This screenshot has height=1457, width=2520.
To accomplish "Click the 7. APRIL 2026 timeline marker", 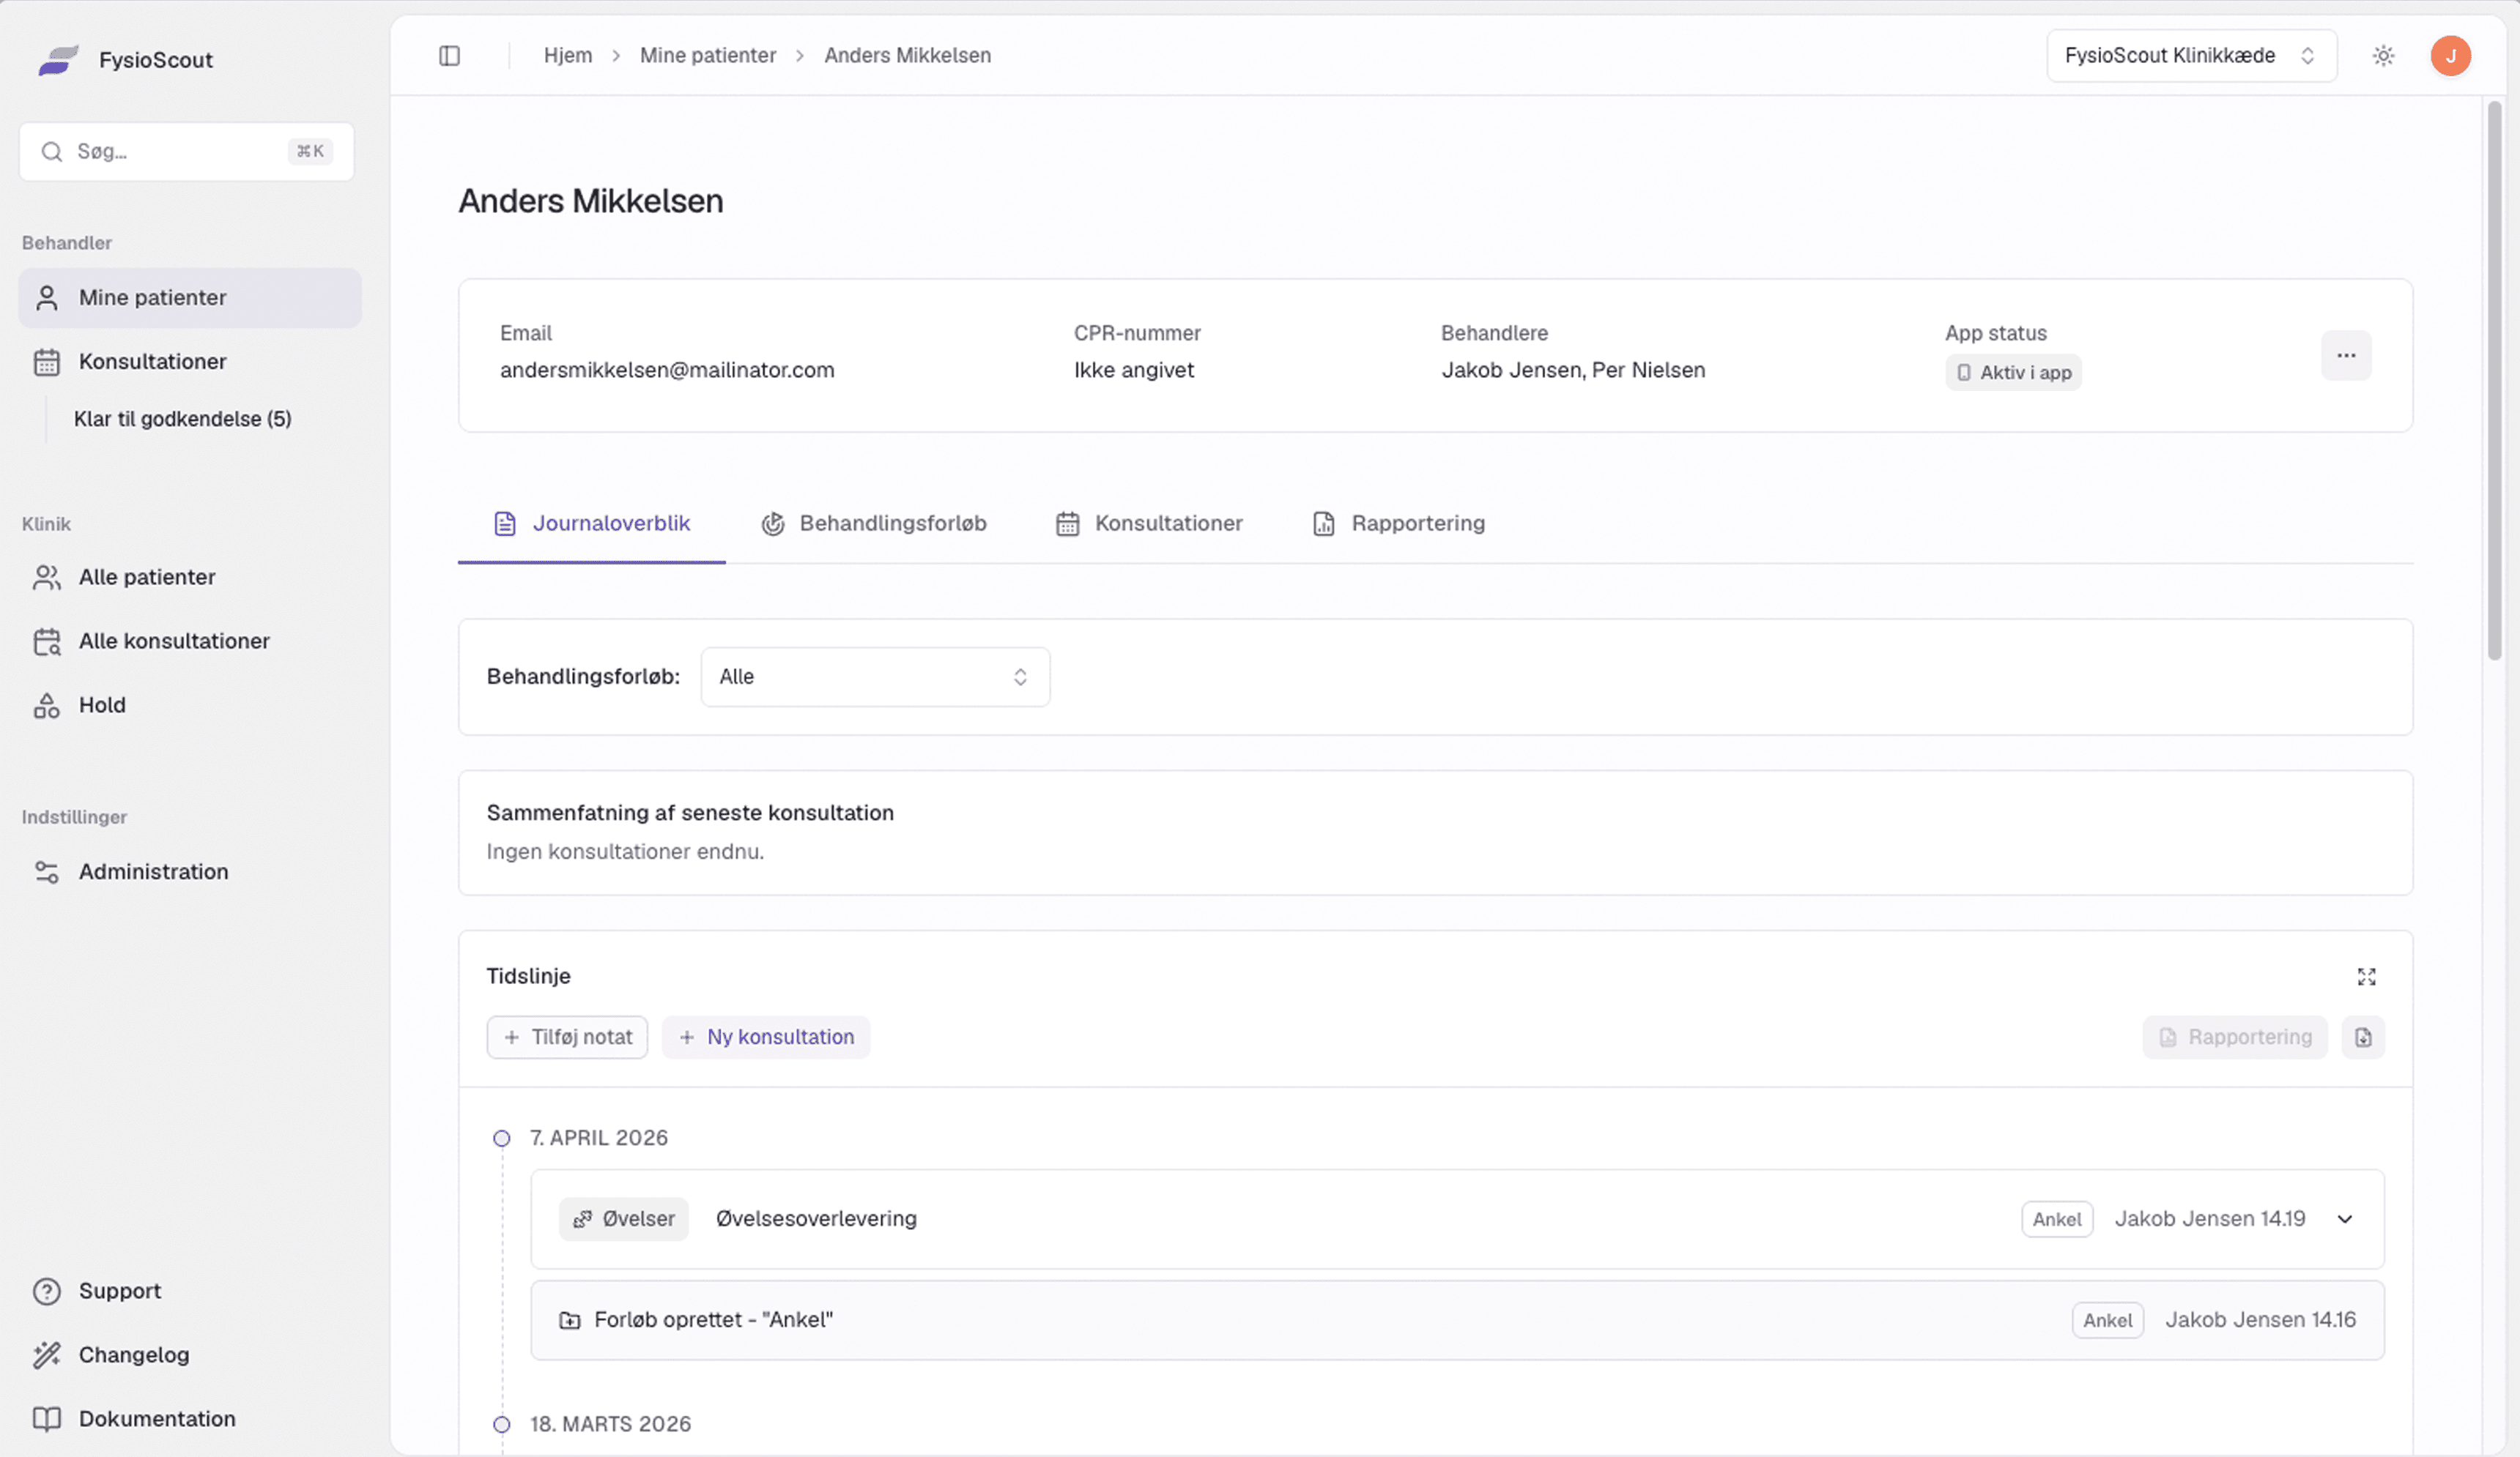I will pos(502,1139).
